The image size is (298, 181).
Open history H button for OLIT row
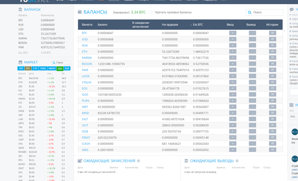272,125
